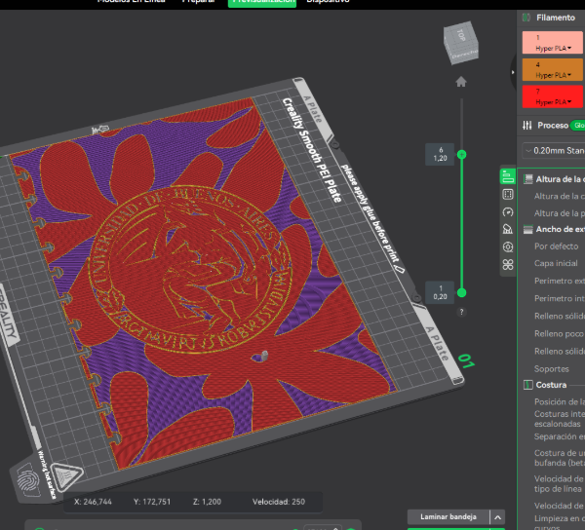The image size is (585, 530).
Task: Expand options arrow beside Laminar bandeja
Action: [497, 517]
